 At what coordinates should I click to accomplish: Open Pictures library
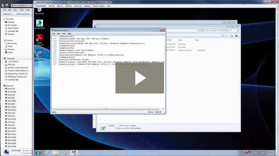pos(11,49)
